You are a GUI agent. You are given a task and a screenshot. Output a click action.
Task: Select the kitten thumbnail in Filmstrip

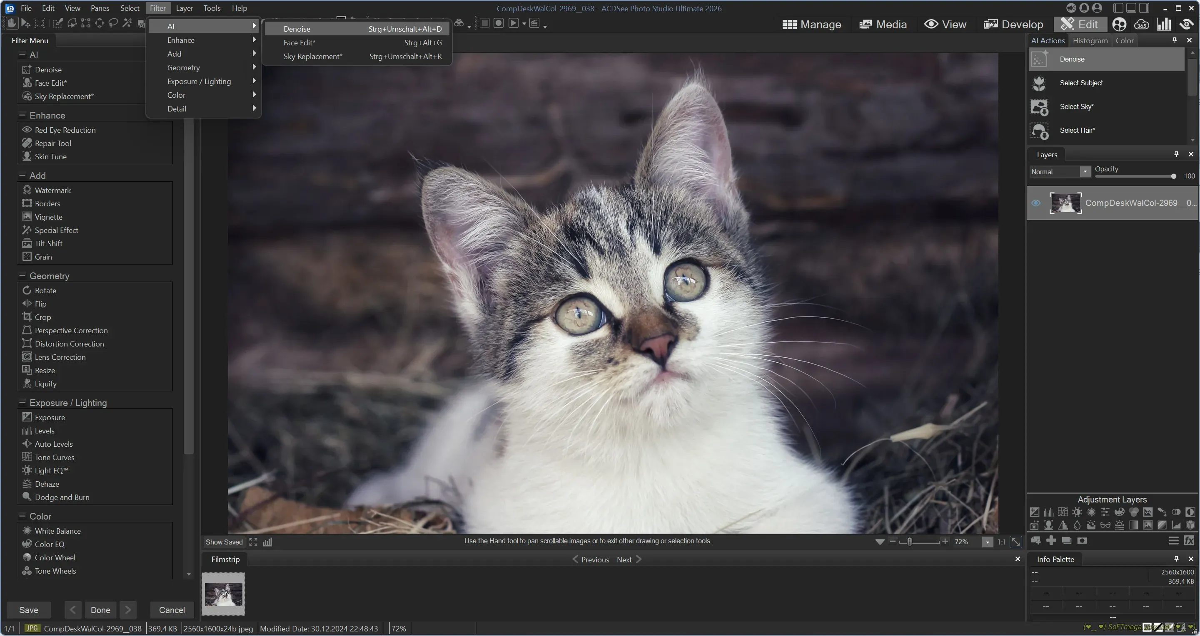pos(223,594)
